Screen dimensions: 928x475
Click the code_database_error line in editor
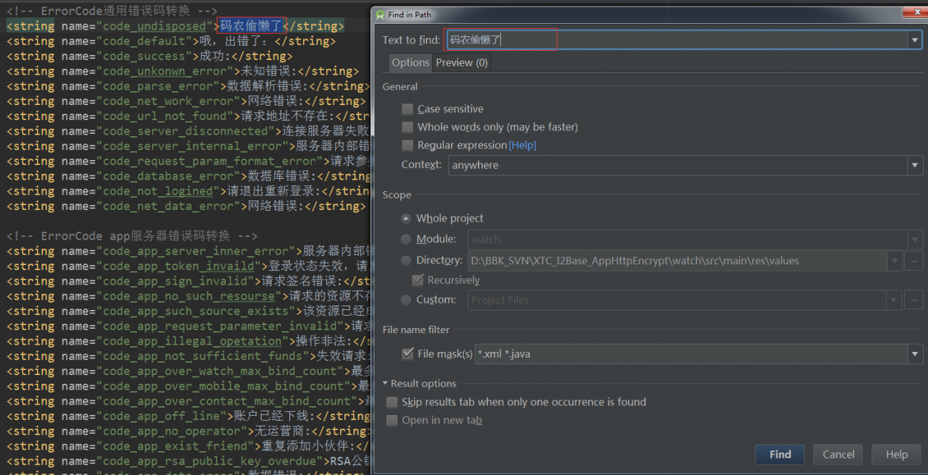pos(188,176)
